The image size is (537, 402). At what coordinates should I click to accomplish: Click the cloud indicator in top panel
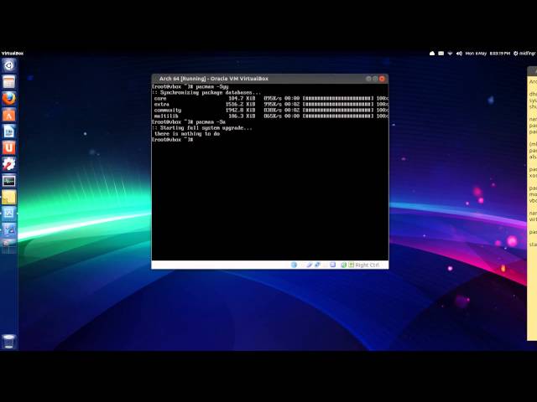(x=432, y=54)
